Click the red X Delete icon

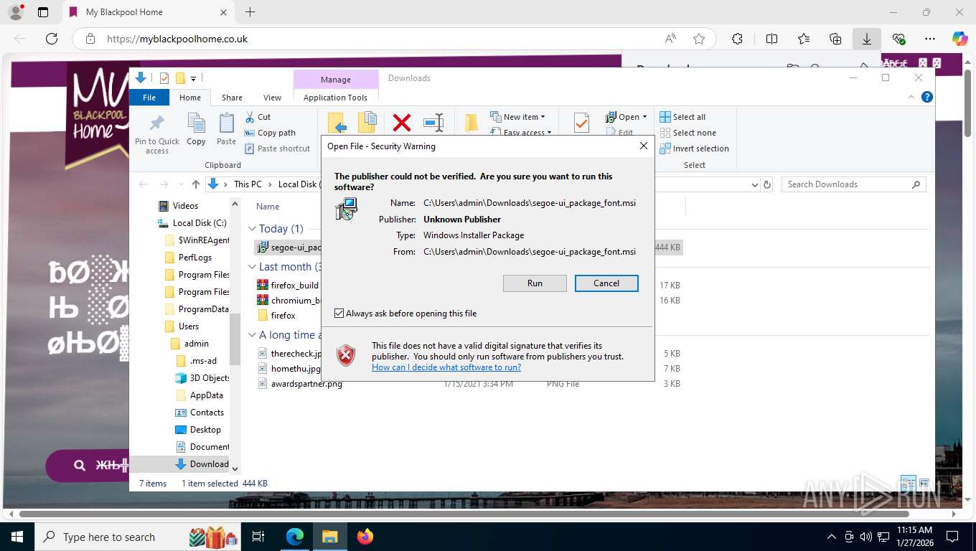pos(402,123)
